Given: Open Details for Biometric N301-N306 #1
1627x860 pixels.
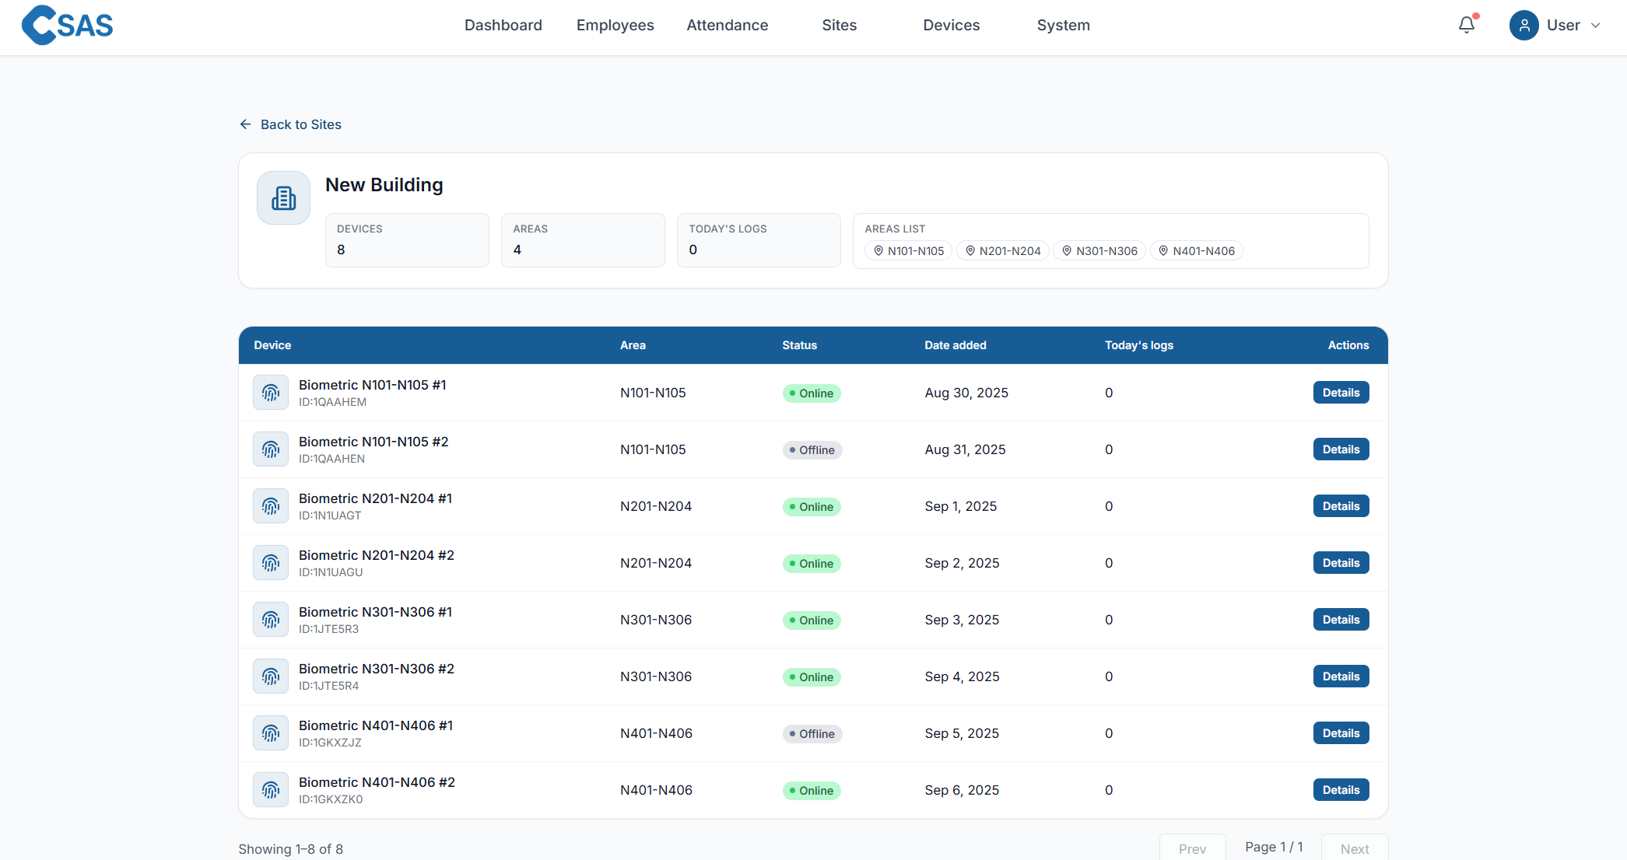Looking at the screenshot, I should tap(1341, 620).
